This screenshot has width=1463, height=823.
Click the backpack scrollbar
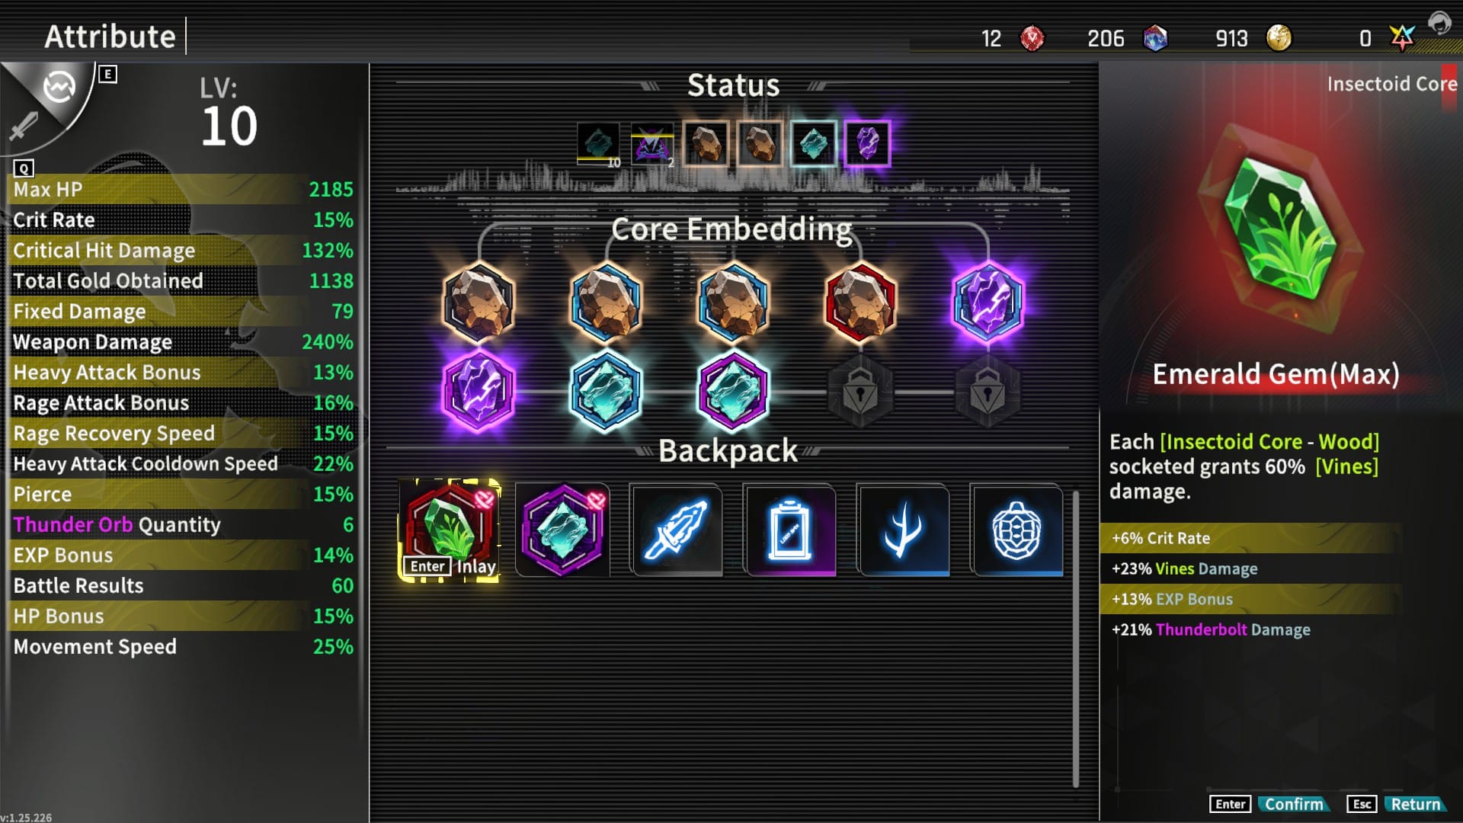click(x=1075, y=639)
